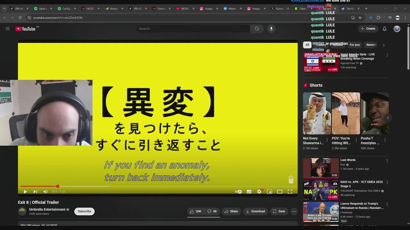The width and height of the screenshot is (410, 230).
Task: Subscribe to Umbrella Entertainment
Action: (84, 211)
